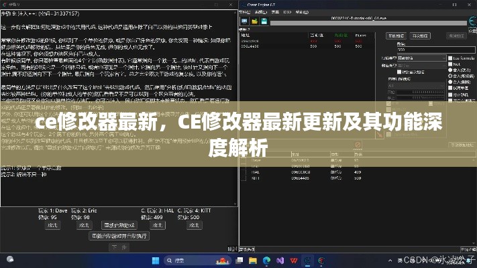Open the first Cheat Engine menu (File)
The width and height of the screenshot is (477, 268).
coord(244,12)
